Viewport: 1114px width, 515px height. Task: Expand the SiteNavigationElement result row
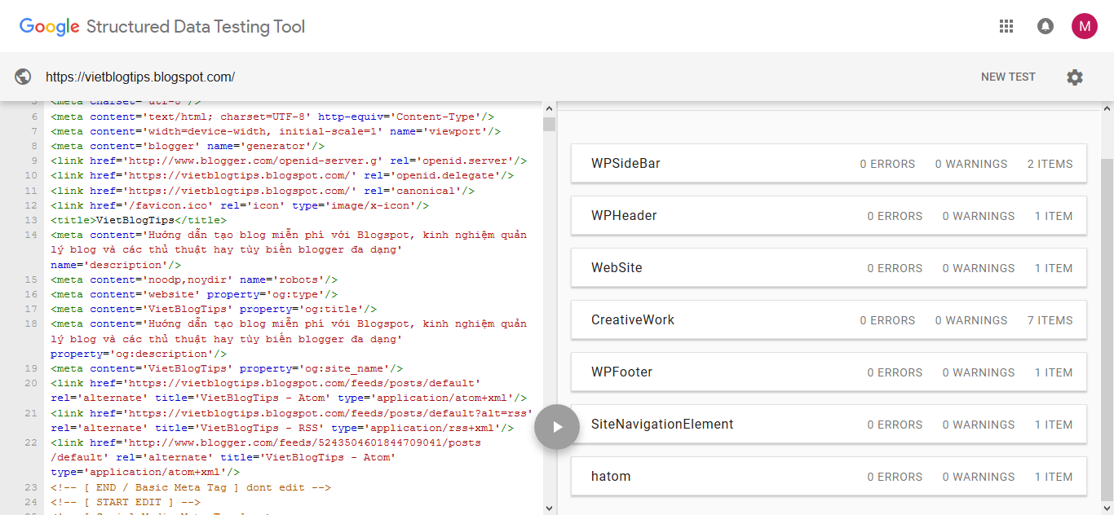(x=829, y=425)
